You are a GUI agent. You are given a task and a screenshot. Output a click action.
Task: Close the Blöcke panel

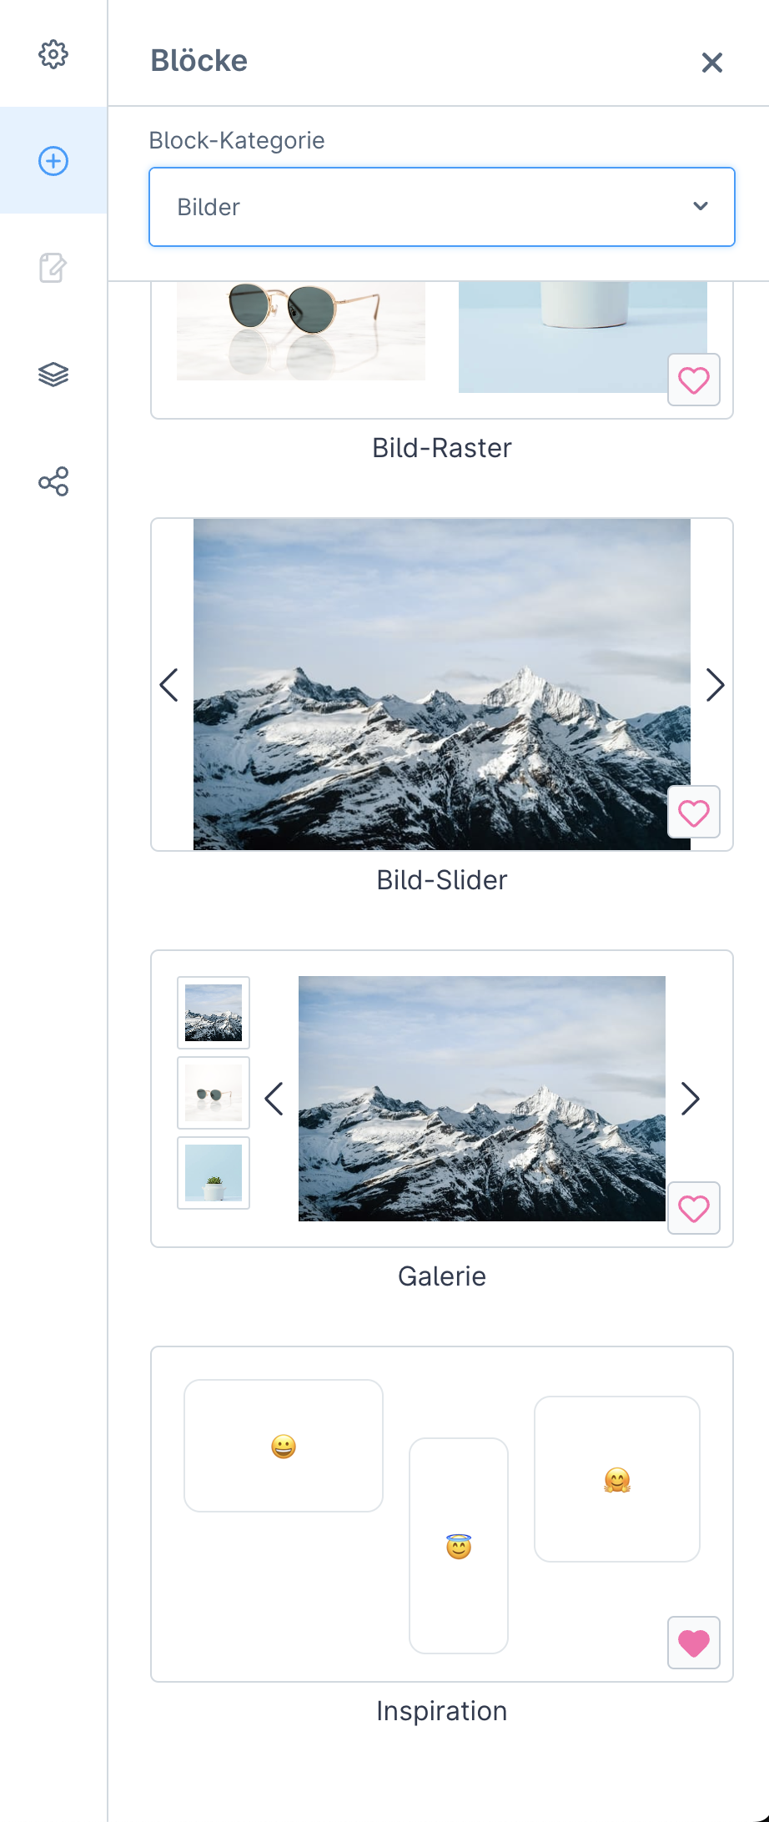(711, 63)
